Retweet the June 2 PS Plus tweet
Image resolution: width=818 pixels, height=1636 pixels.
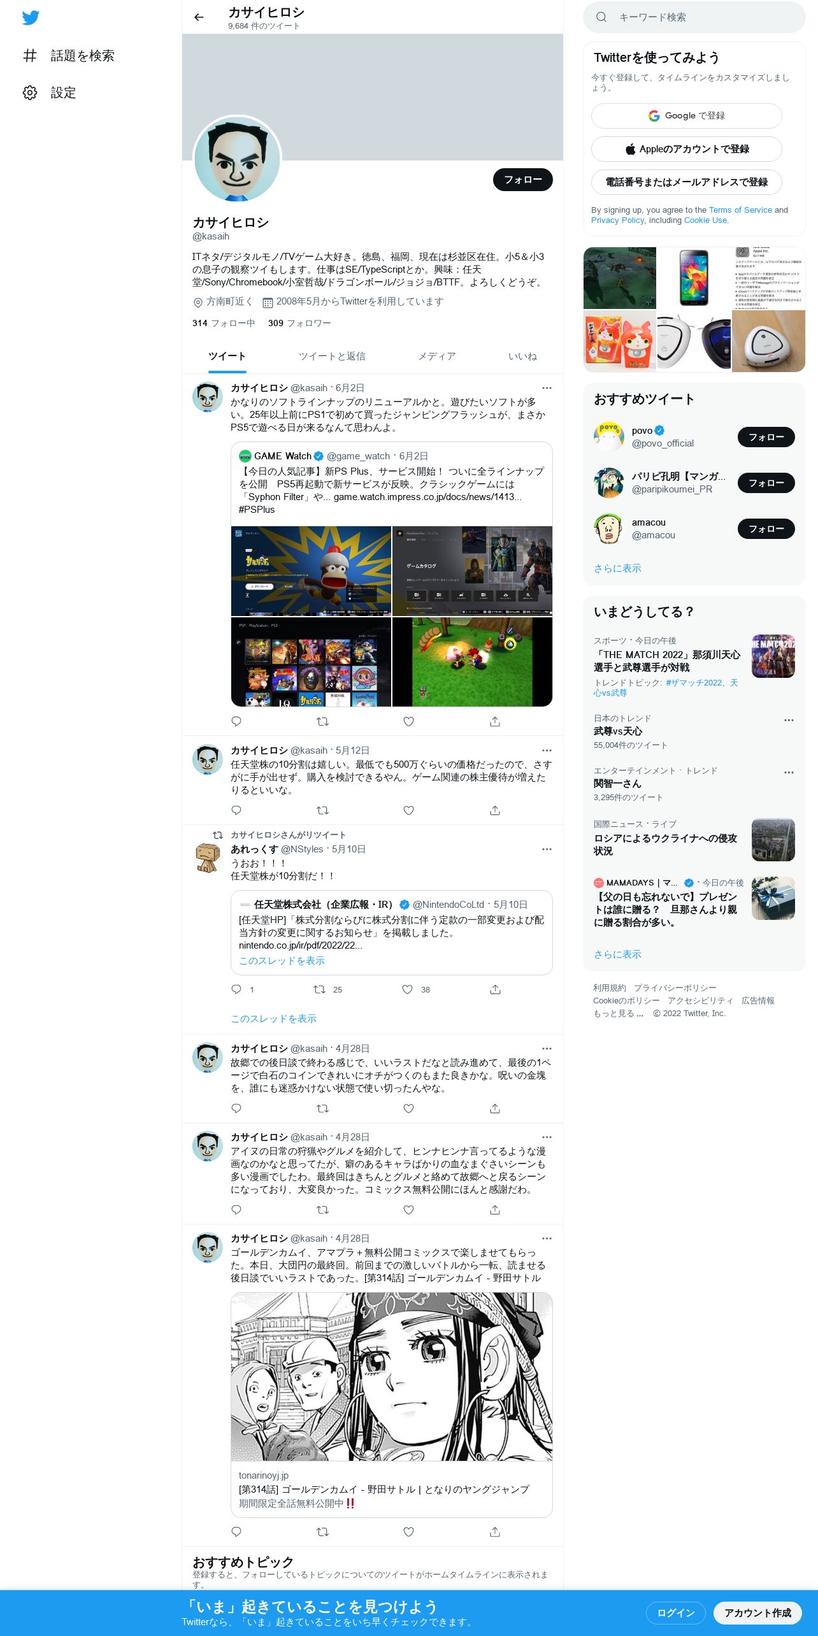coord(322,721)
